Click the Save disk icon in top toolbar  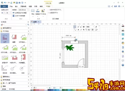coord(17,3)
